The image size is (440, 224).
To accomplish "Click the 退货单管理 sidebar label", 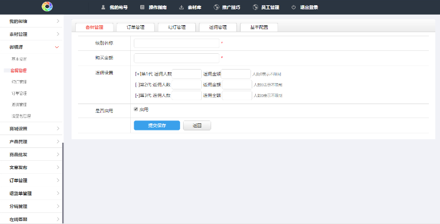I will 21,193.
